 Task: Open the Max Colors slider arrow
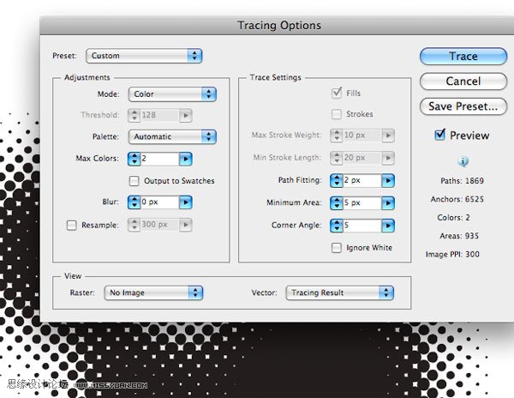tap(186, 159)
